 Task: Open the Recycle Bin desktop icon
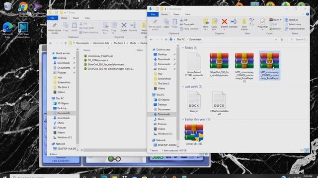(7, 8)
